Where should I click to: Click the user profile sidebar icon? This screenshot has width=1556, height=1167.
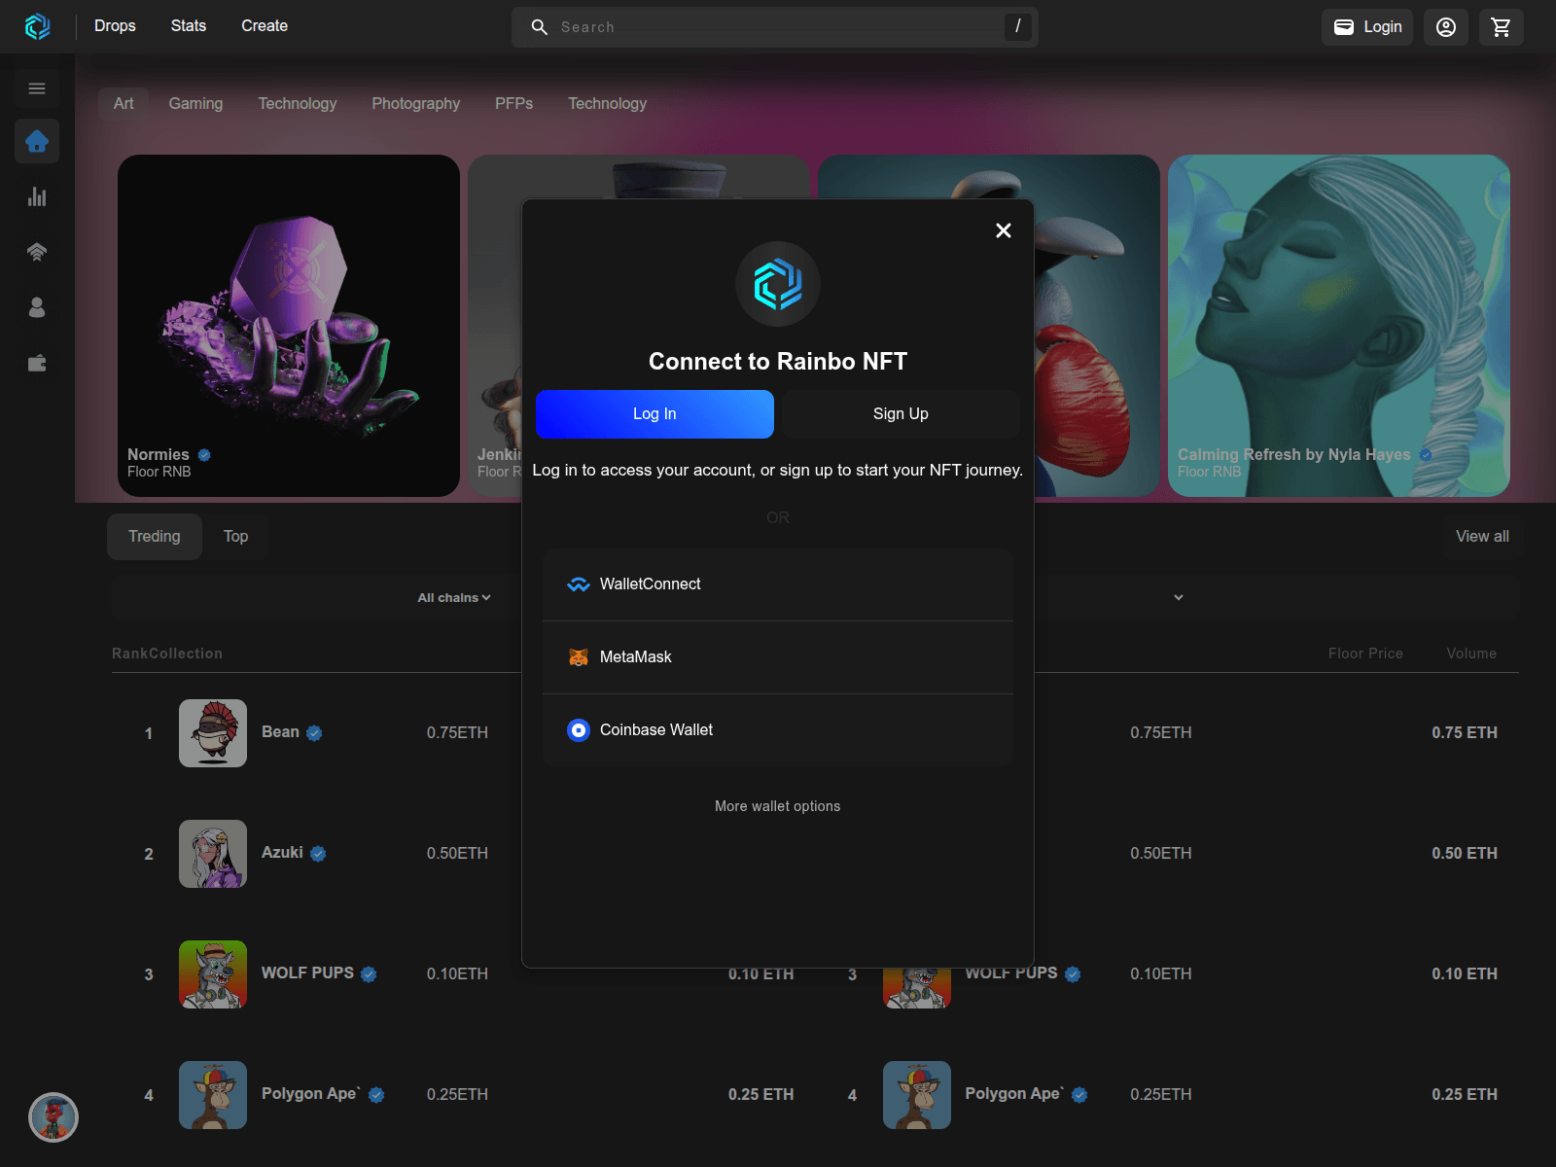coord(37,307)
